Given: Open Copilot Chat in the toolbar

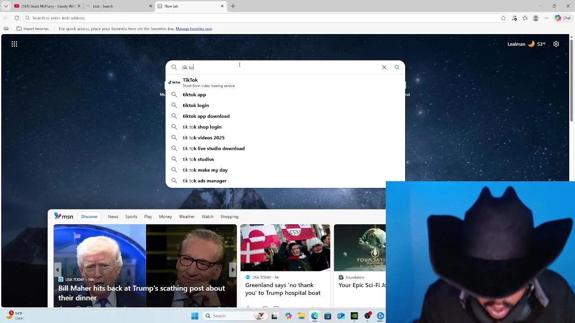Looking at the screenshot, I should point(562,18).
